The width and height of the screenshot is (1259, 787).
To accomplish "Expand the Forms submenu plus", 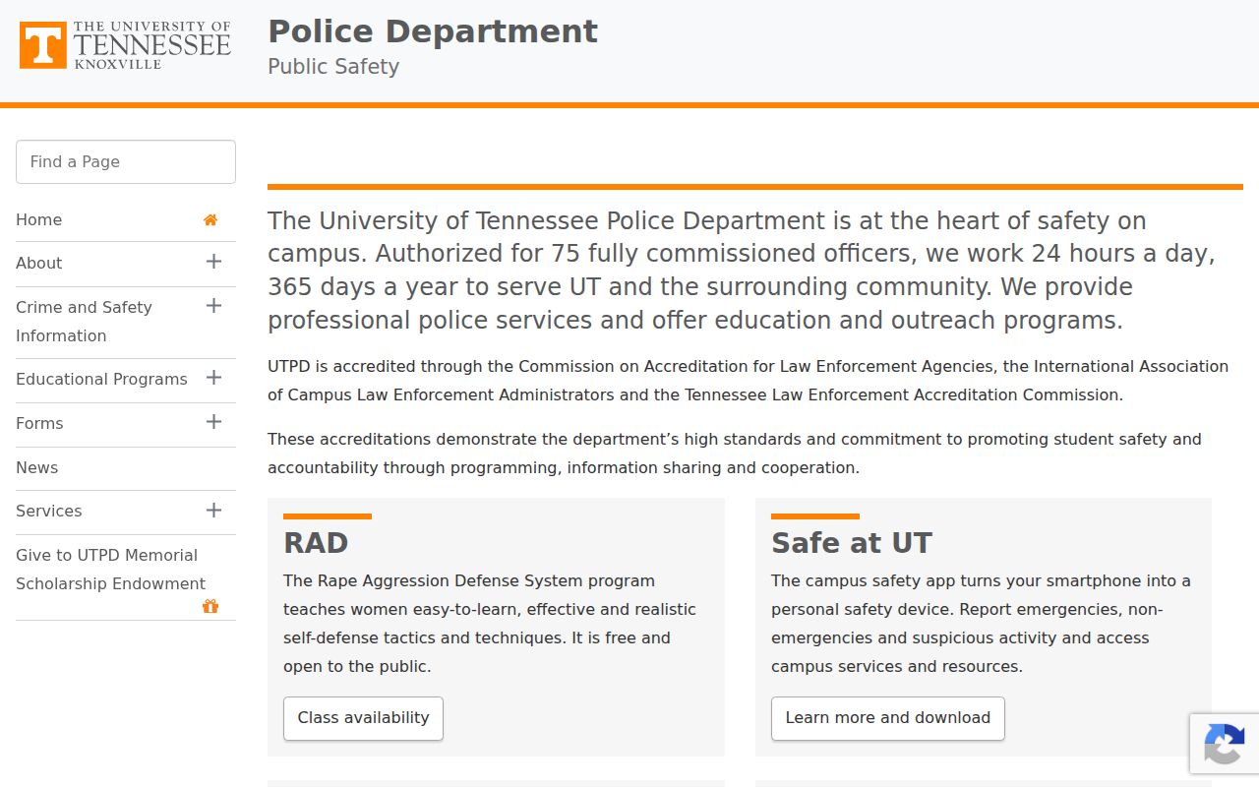I will (213, 422).
